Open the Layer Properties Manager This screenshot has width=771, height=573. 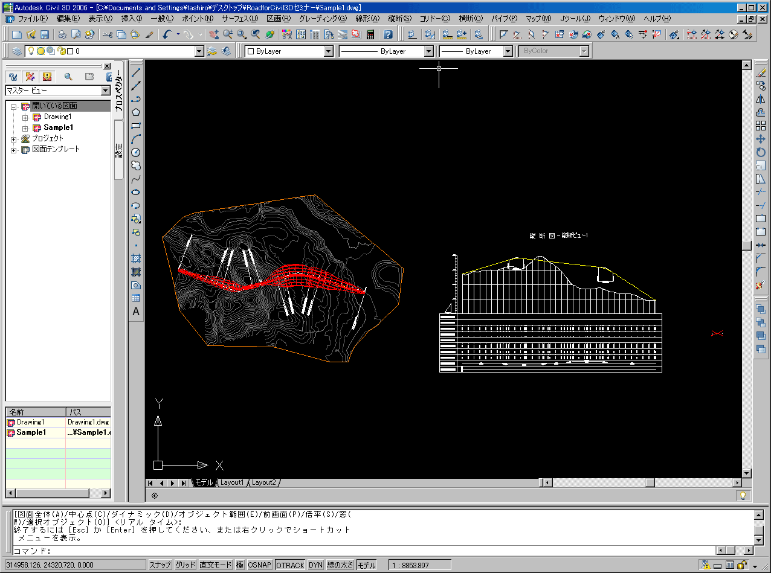tap(16, 51)
